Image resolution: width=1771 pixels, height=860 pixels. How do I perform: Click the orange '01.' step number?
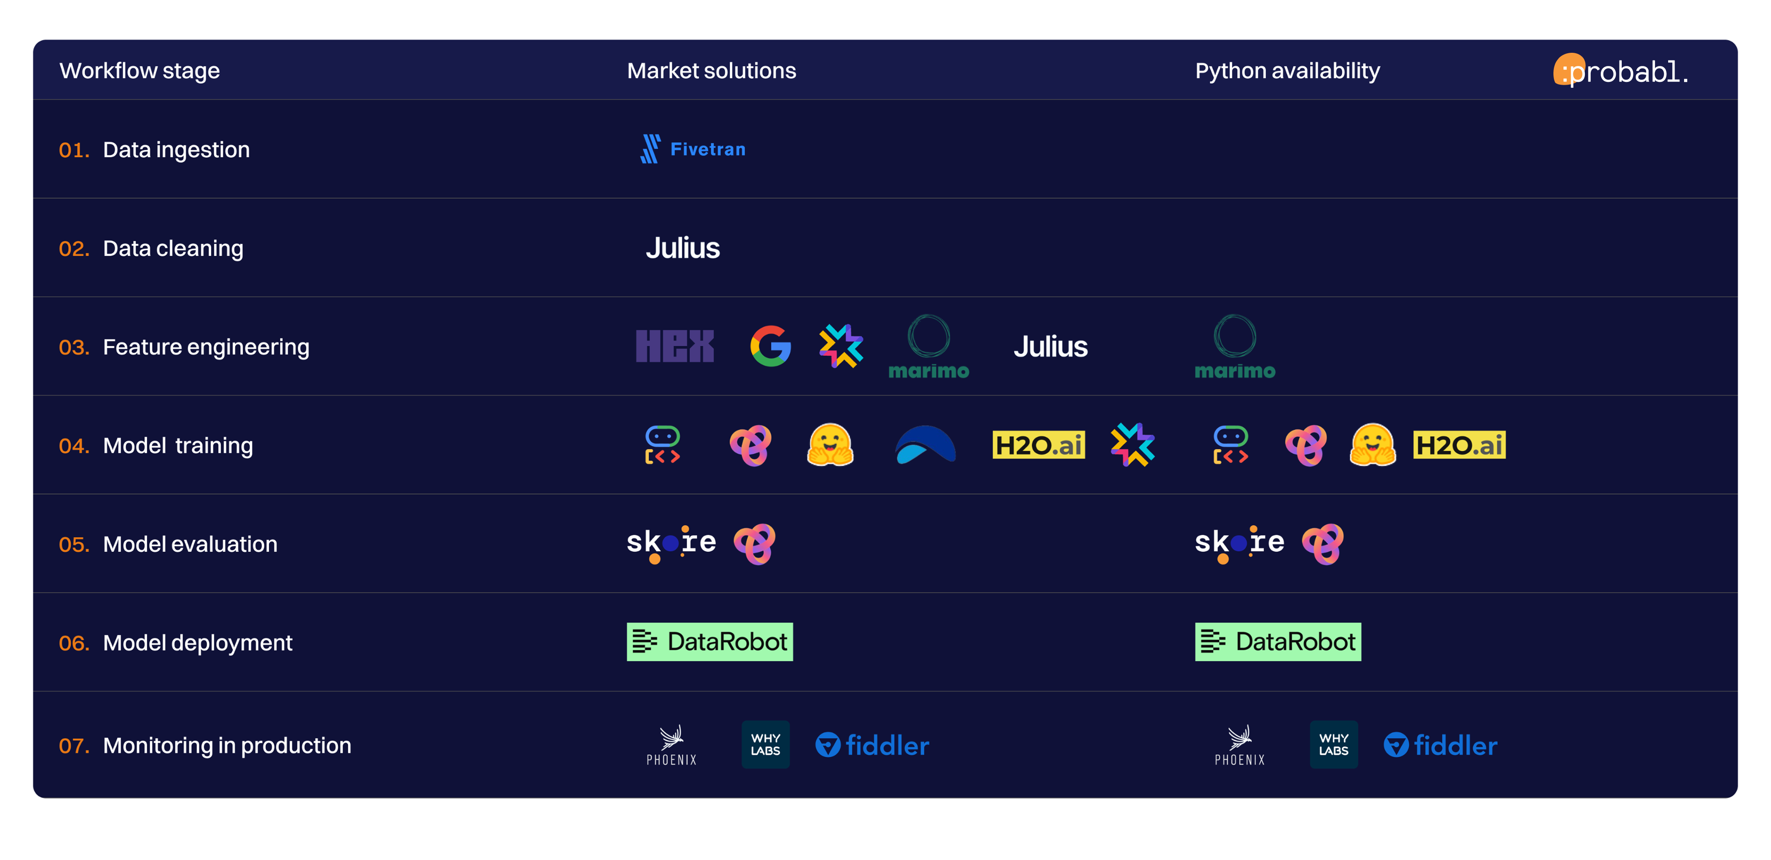[x=74, y=150]
